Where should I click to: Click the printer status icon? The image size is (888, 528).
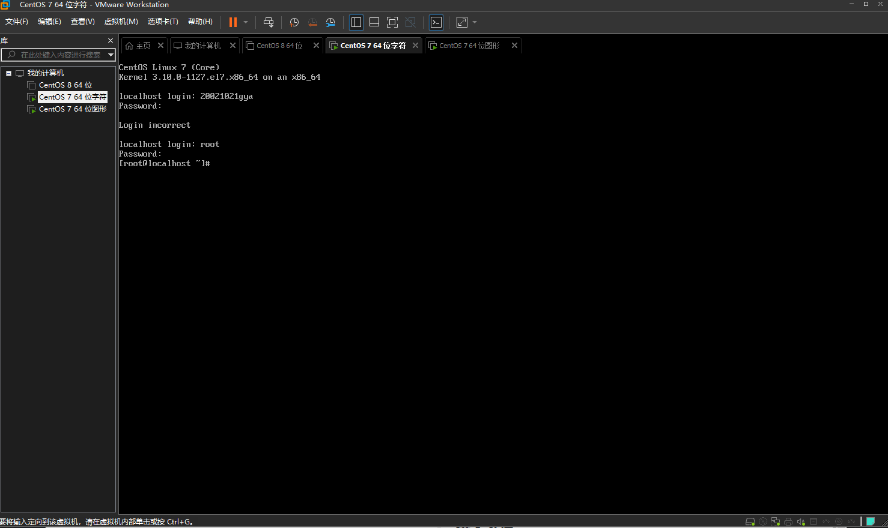pyautogui.click(x=788, y=522)
